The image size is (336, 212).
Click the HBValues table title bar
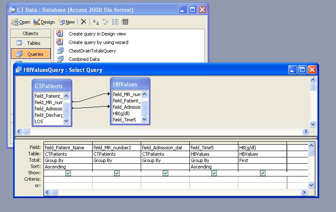(x=130, y=84)
